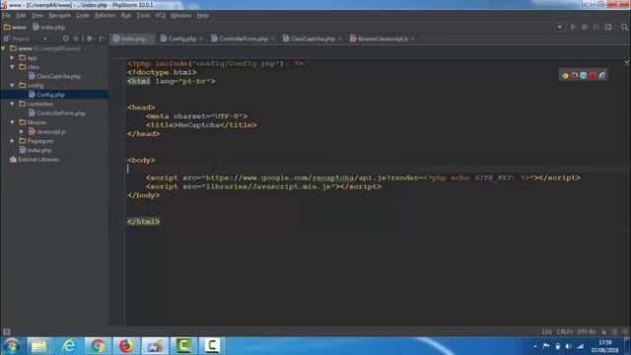631x355 pixels.
Task: Open the VCS menu
Action: 160,16
